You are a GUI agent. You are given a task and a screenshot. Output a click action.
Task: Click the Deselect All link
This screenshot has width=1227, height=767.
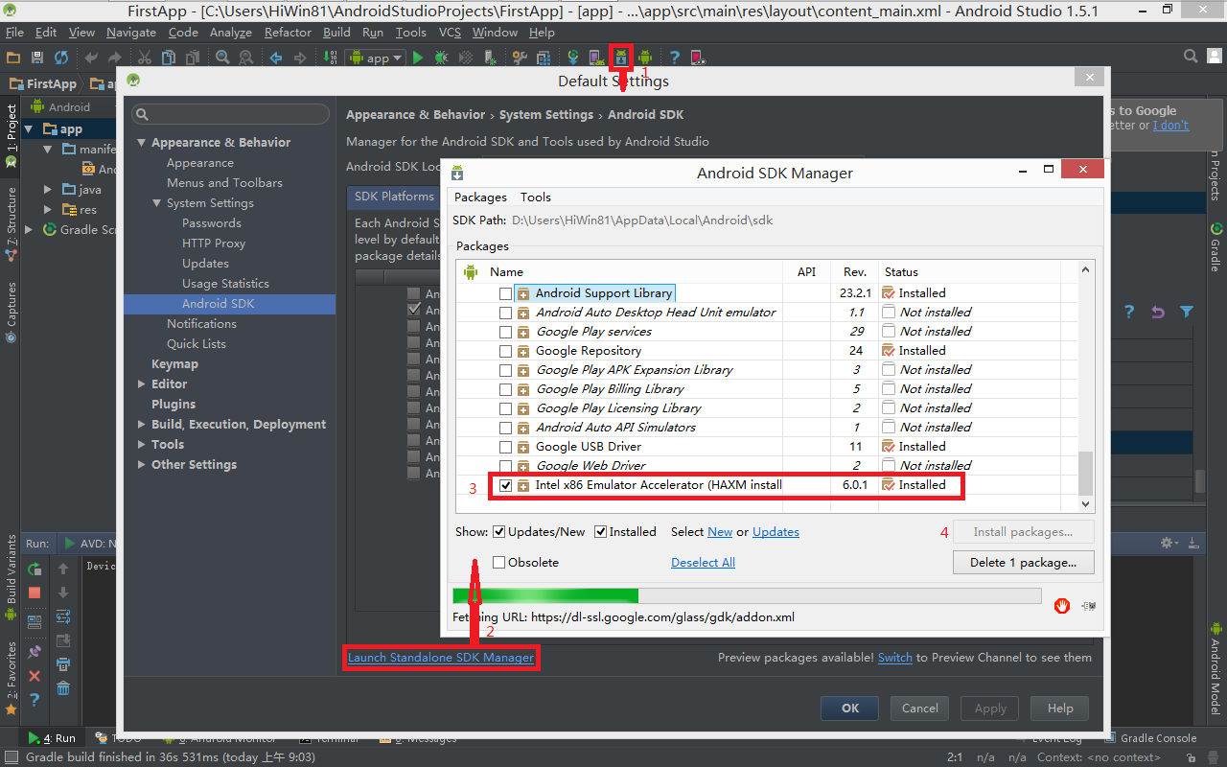(703, 563)
